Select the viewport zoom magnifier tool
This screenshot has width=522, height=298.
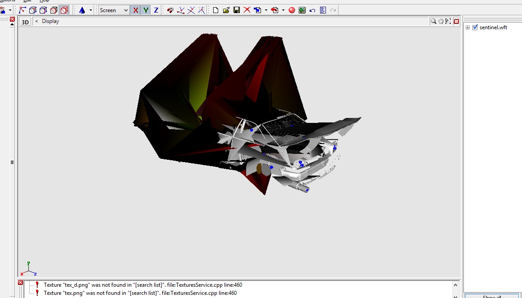coord(434,21)
